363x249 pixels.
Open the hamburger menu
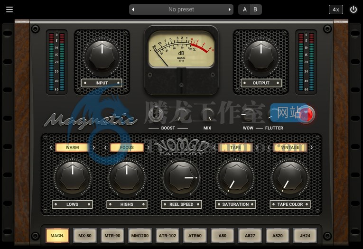[9, 9]
